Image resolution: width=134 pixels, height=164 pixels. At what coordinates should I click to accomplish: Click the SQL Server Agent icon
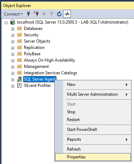(x=19, y=79)
